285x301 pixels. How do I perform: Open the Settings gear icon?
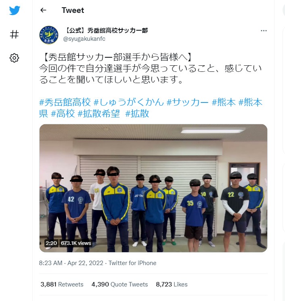coord(15,58)
